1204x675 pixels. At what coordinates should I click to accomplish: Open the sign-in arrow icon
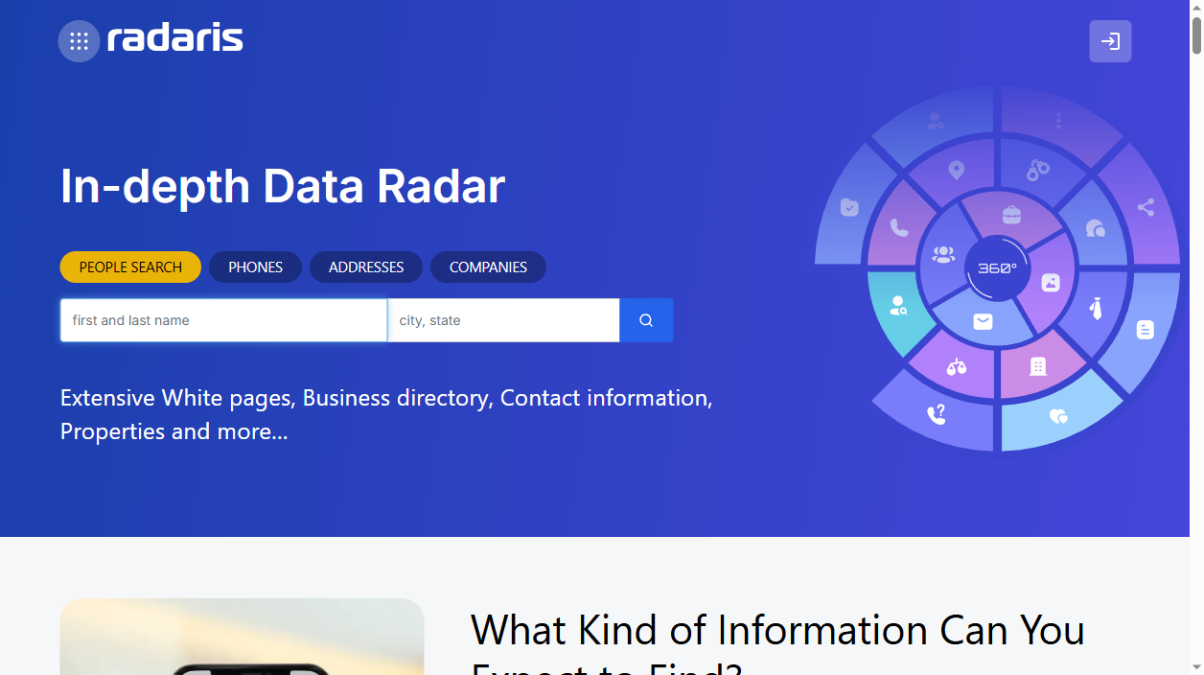[x=1110, y=41]
